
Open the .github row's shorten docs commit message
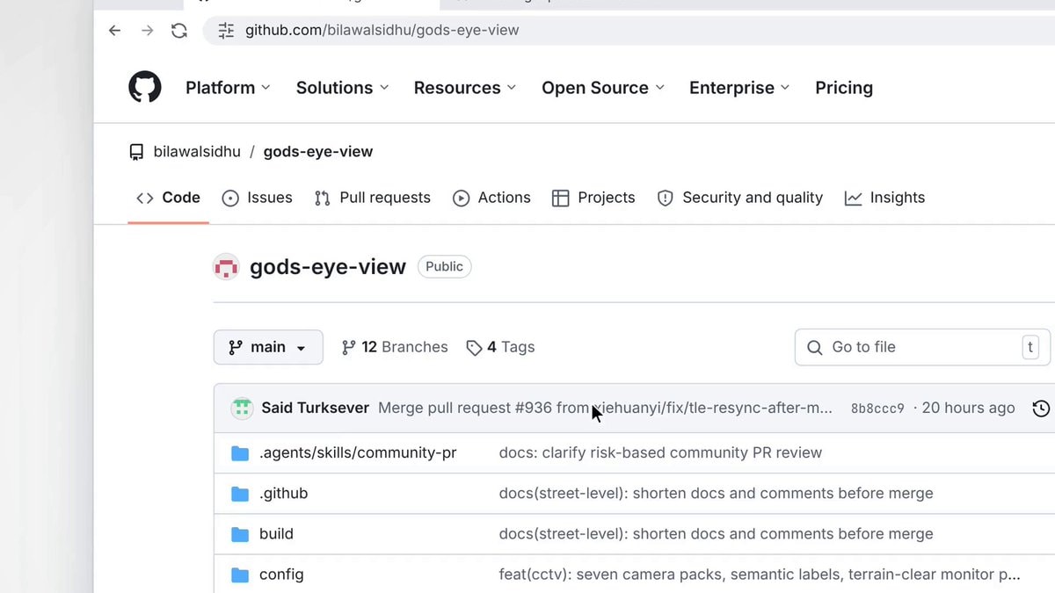click(716, 494)
